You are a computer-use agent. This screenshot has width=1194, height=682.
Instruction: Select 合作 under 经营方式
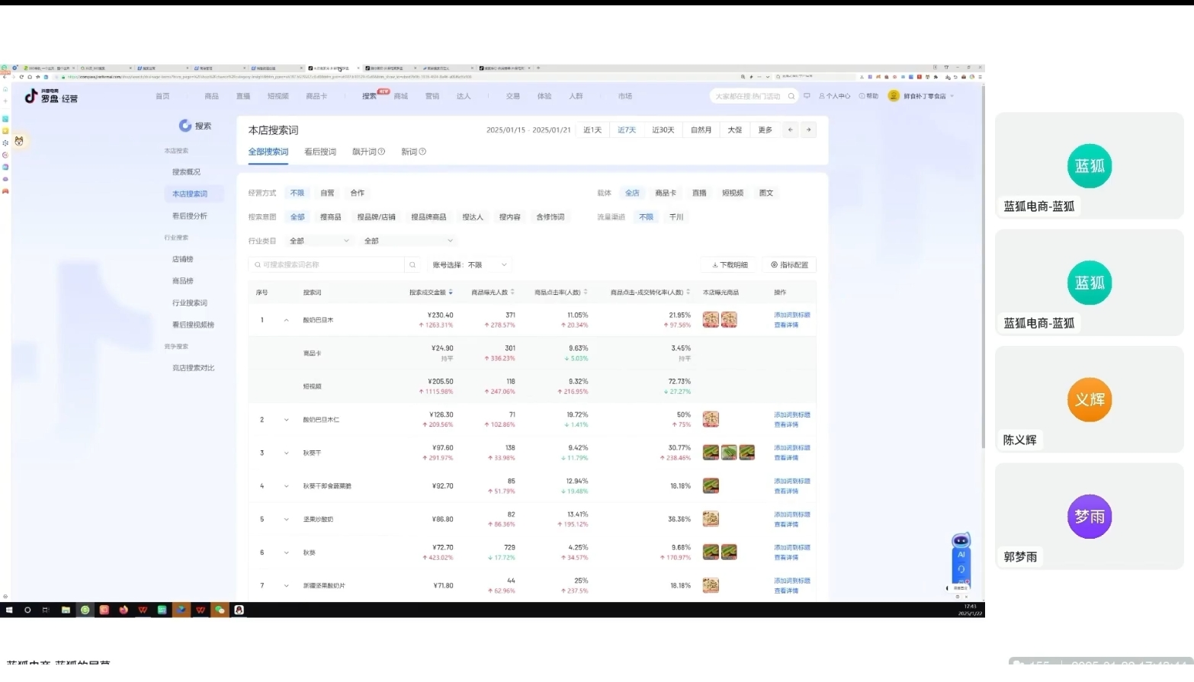(357, 194)
